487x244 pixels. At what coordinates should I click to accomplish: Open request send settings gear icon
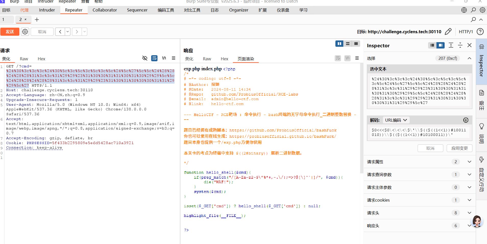(x=25, y=32)
